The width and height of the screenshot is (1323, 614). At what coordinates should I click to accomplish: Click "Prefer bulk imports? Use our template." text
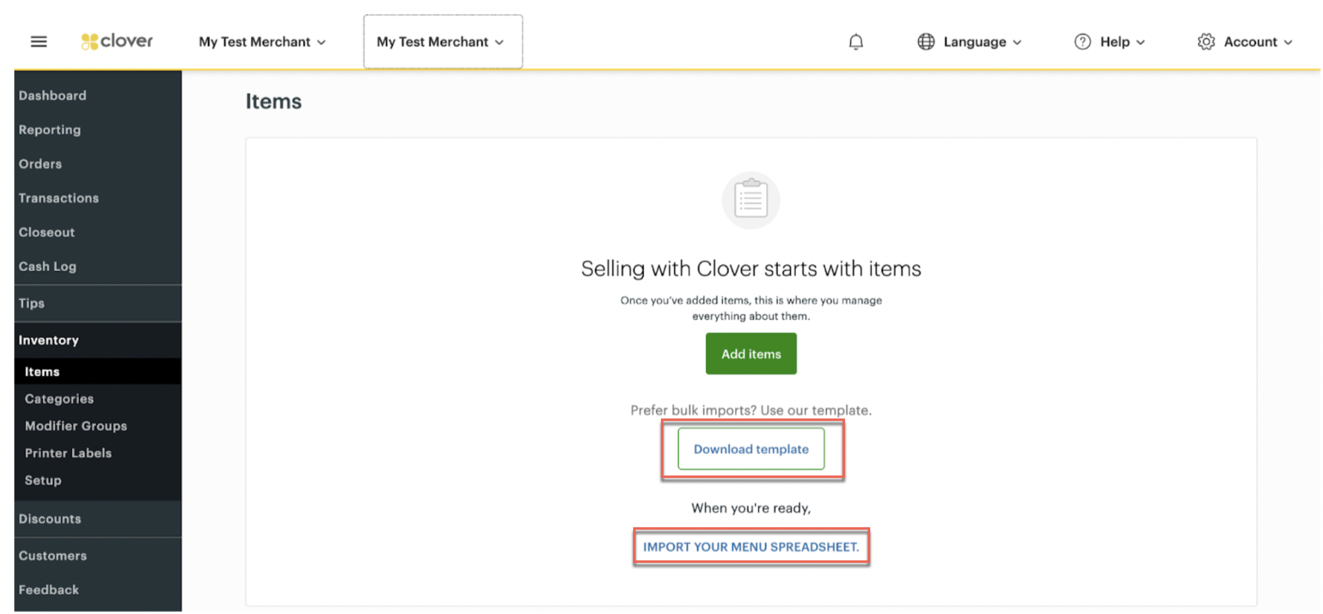tap(751, 410)
